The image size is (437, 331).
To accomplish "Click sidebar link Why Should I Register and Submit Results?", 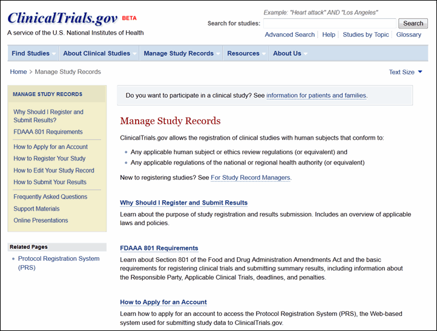I will [48, 116].
